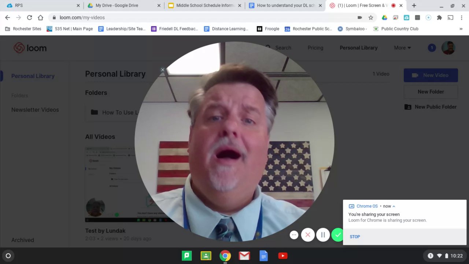Open Gmail from the shelf
The image size is (469, 264).
tap(244, 256)
